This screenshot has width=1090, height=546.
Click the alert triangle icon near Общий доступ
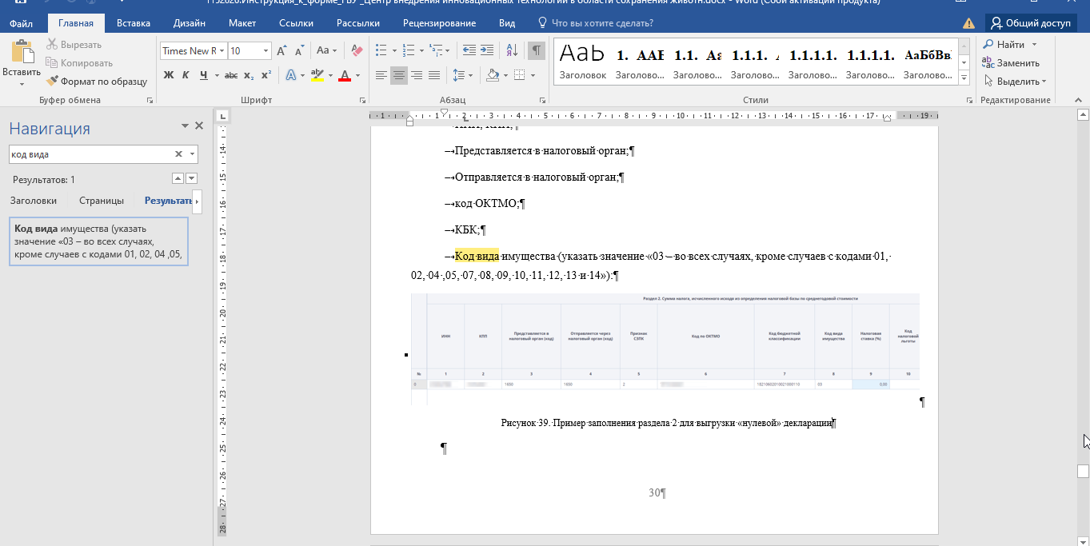tap(969, 23)
